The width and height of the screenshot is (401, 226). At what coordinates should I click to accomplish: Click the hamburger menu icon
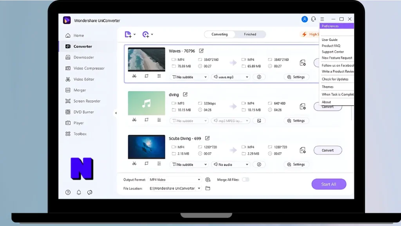[x=322, y=19]
